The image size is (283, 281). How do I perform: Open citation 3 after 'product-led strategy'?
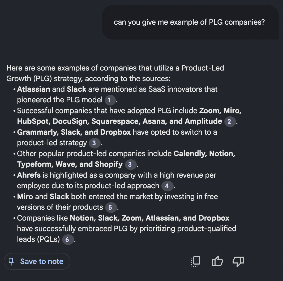tap(94, 143)
